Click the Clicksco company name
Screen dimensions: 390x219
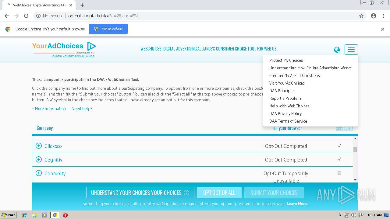point(53,146)
